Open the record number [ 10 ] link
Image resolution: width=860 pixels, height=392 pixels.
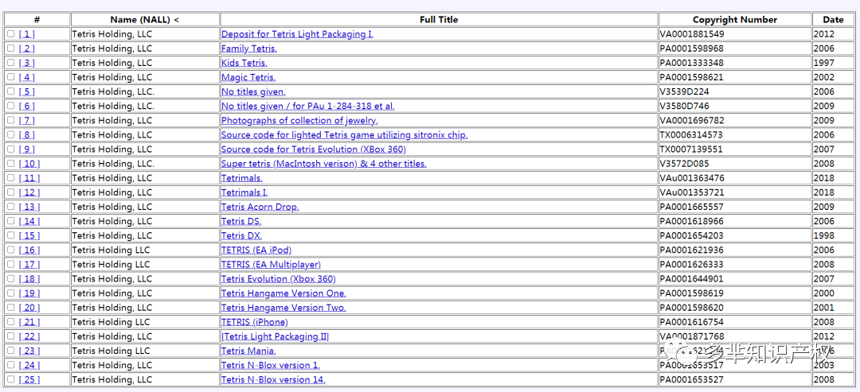pyautogui.click(x=29, y=163)
